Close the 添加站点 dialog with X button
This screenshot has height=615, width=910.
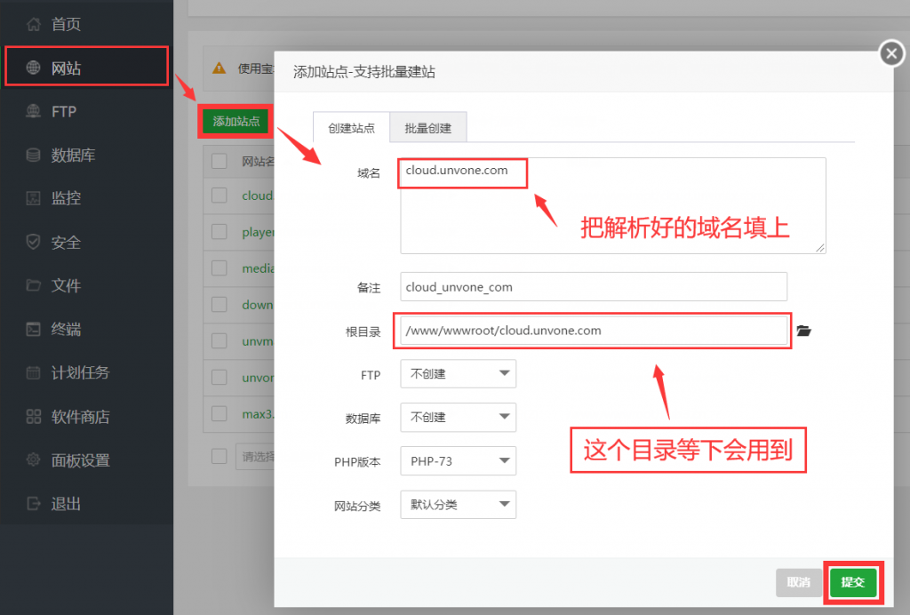pyautogui.click(x=891, y=54)
